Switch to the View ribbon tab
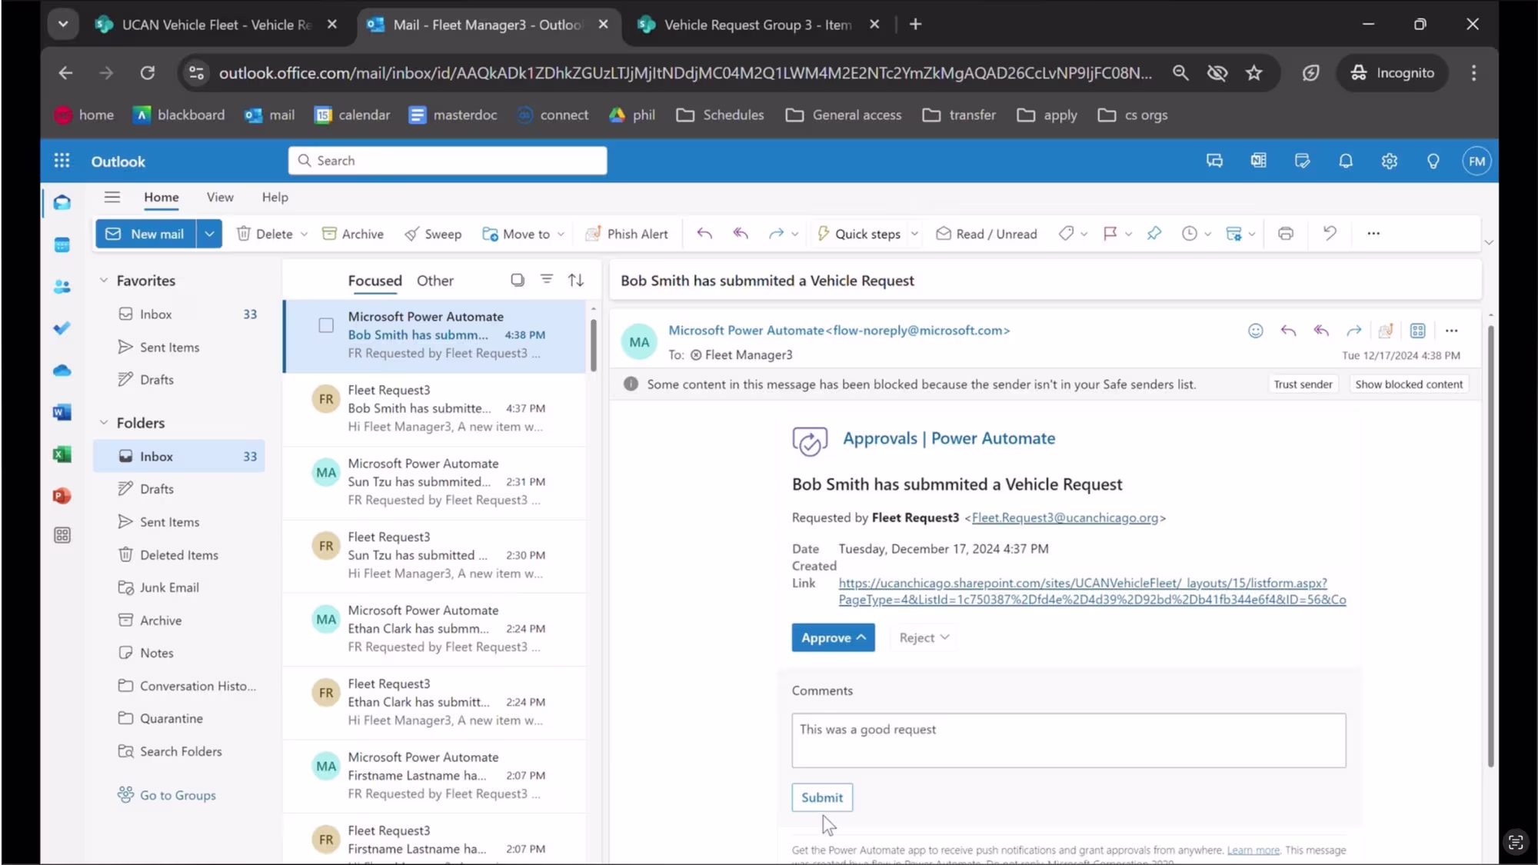 pyautogui.click(x=220, y=197)
